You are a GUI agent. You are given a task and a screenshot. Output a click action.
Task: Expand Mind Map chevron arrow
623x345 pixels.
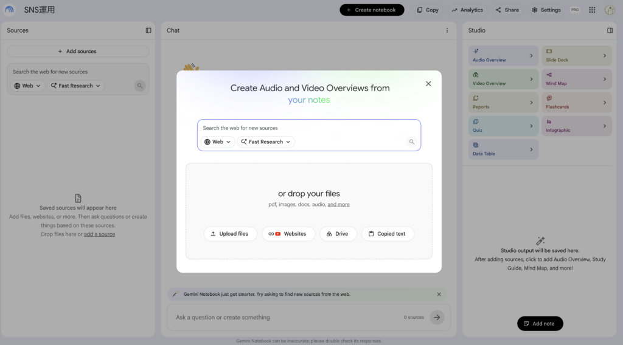click(x=605, y=80)
